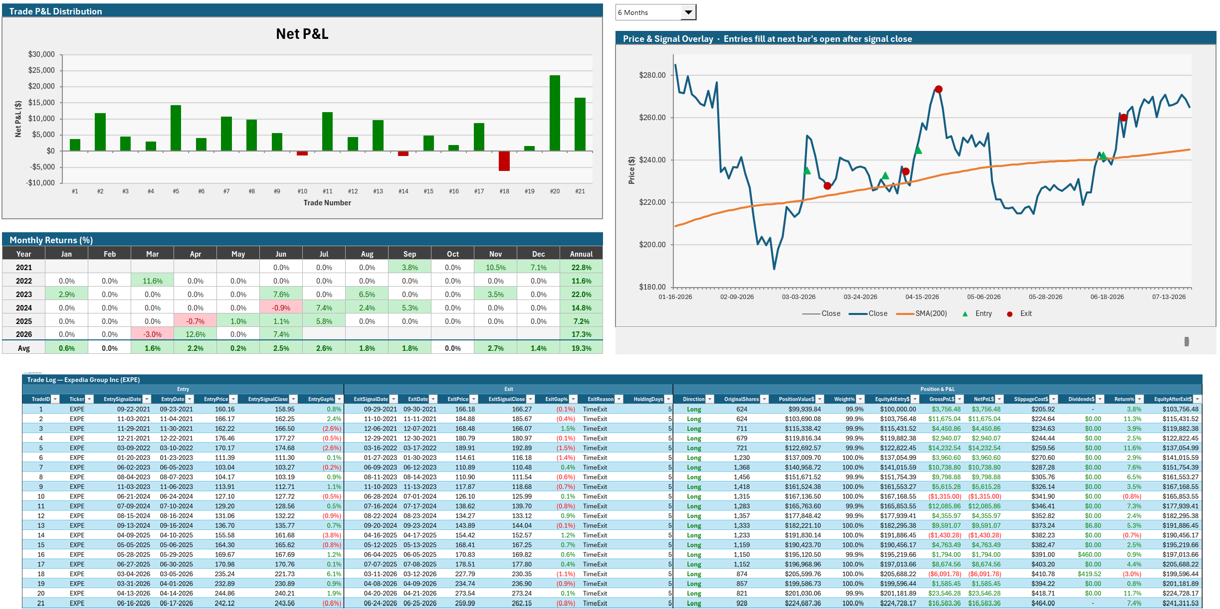Select the Trade Number axis title
The image size is (1220, 609).
pyautogui.click(x=327, y=203)
